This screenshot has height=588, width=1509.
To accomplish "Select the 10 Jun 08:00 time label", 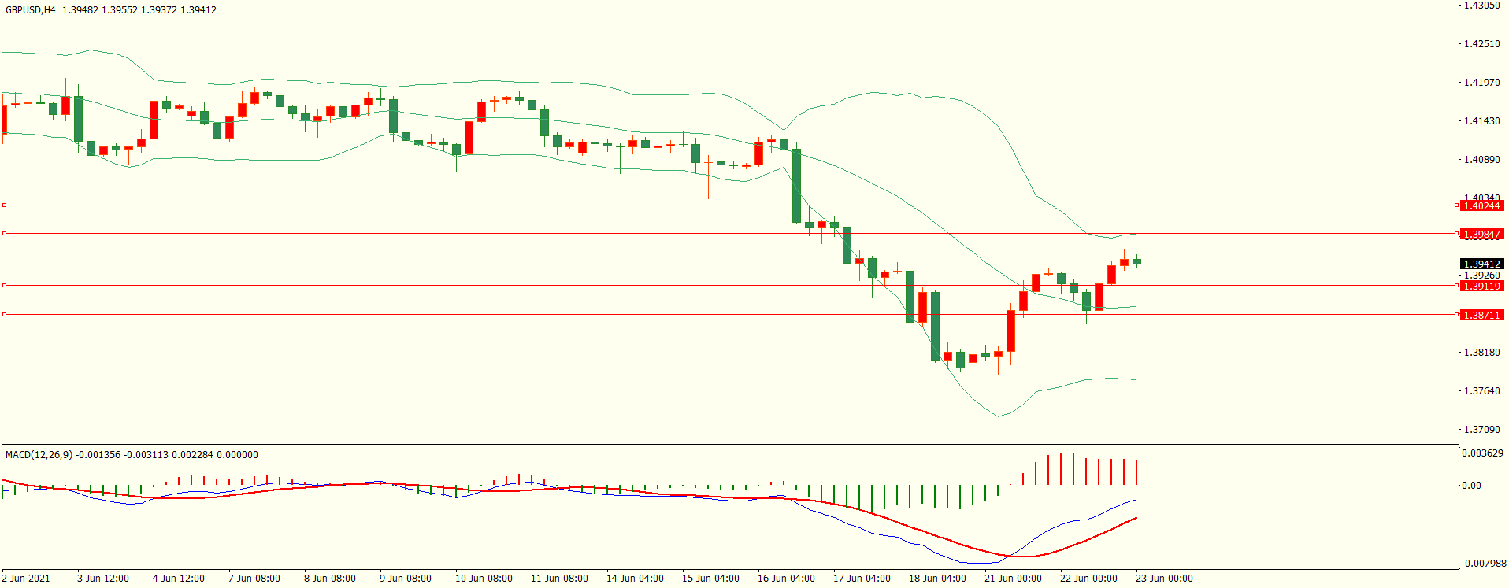I will tap(484, 579).
